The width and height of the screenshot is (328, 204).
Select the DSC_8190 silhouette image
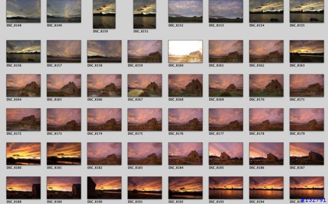tap(104, 188)
